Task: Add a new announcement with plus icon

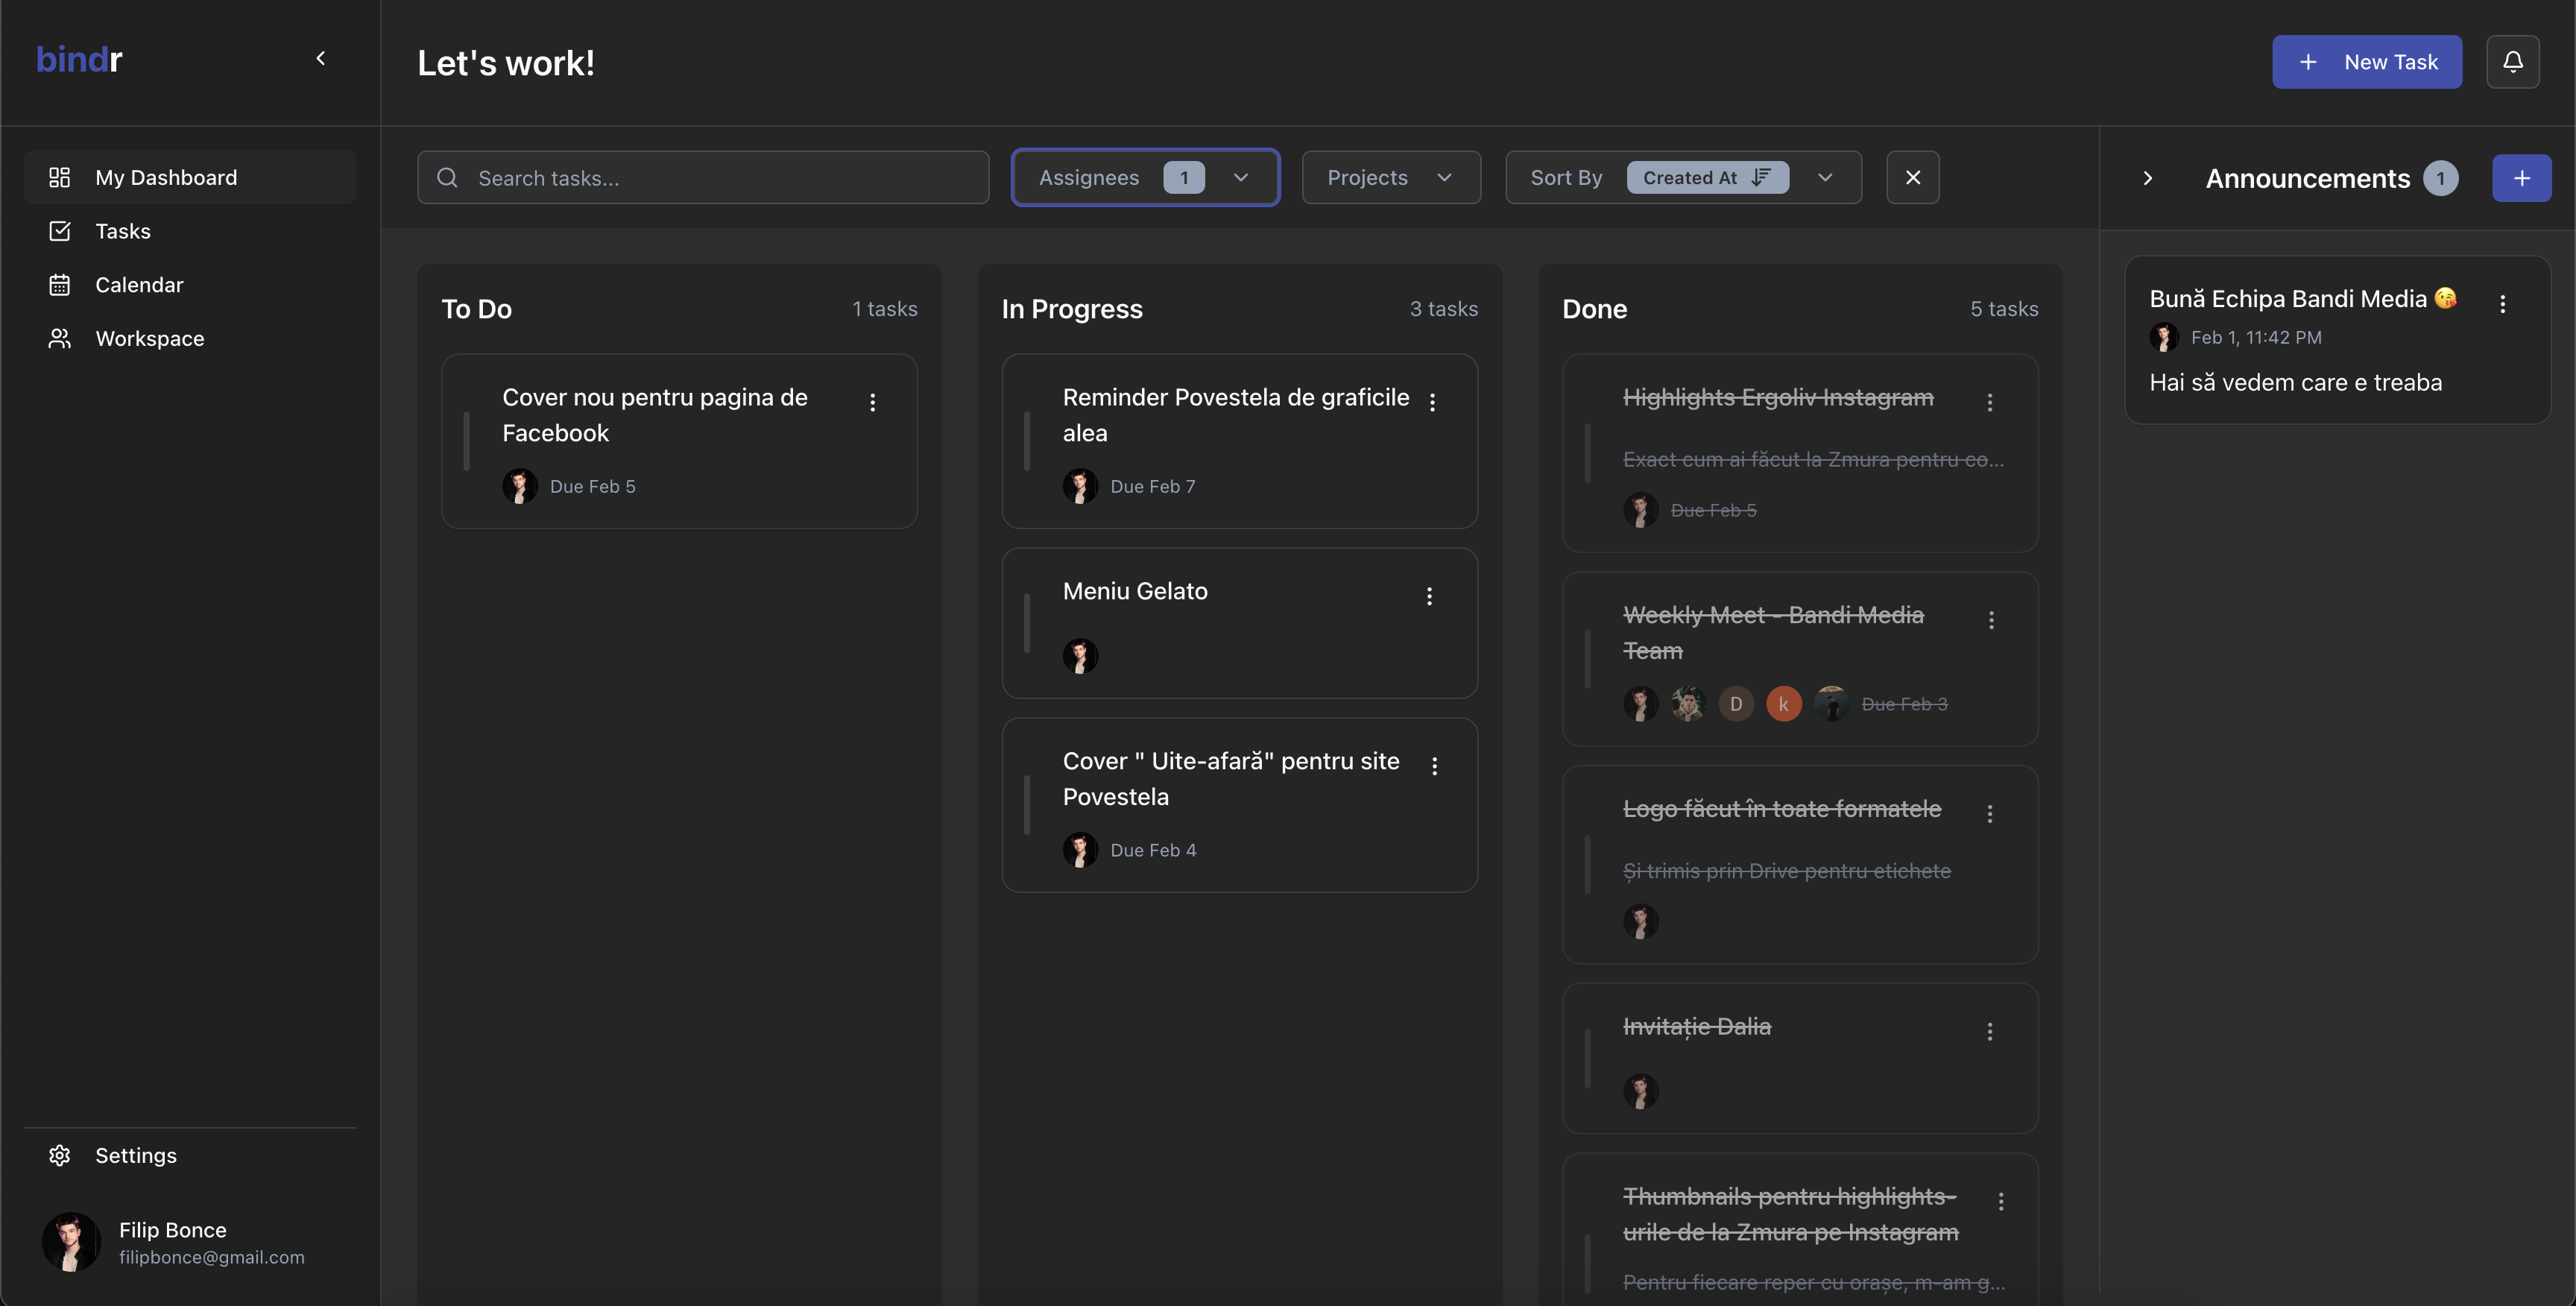Action: 2521,178
